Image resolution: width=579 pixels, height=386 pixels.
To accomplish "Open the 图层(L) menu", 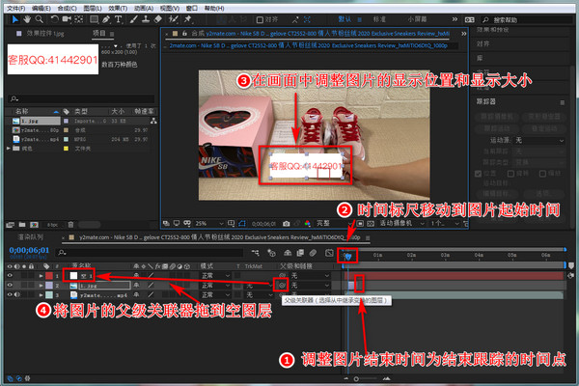I will tap(93, 8).
